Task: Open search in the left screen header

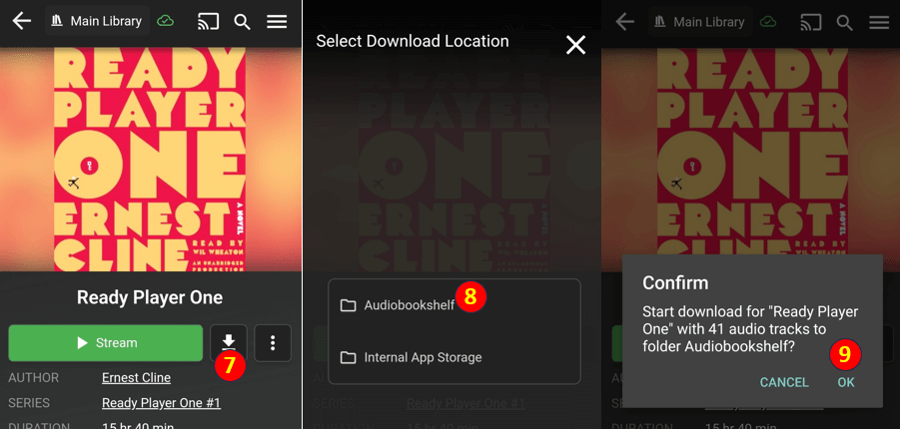Action: pos(242,22)
